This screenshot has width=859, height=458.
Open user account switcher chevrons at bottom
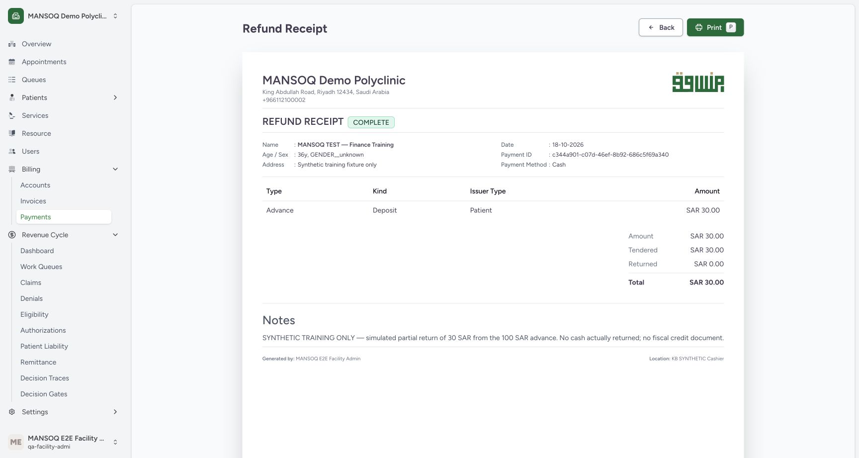[x=115, y=442]
